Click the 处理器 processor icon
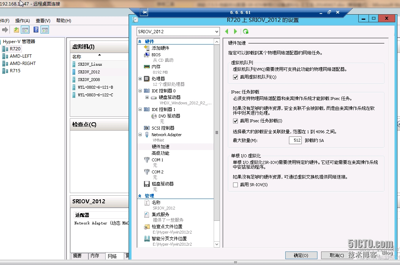400x265 pixels. pos(147,79)
